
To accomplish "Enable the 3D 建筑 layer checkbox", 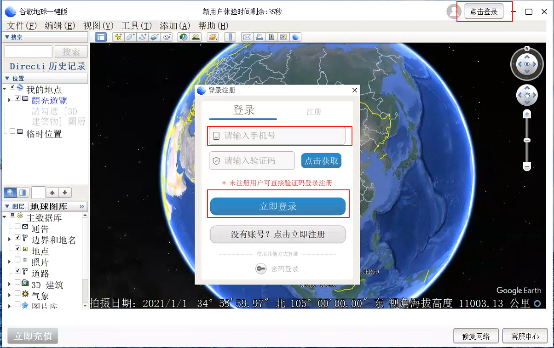I will [17, 282].
